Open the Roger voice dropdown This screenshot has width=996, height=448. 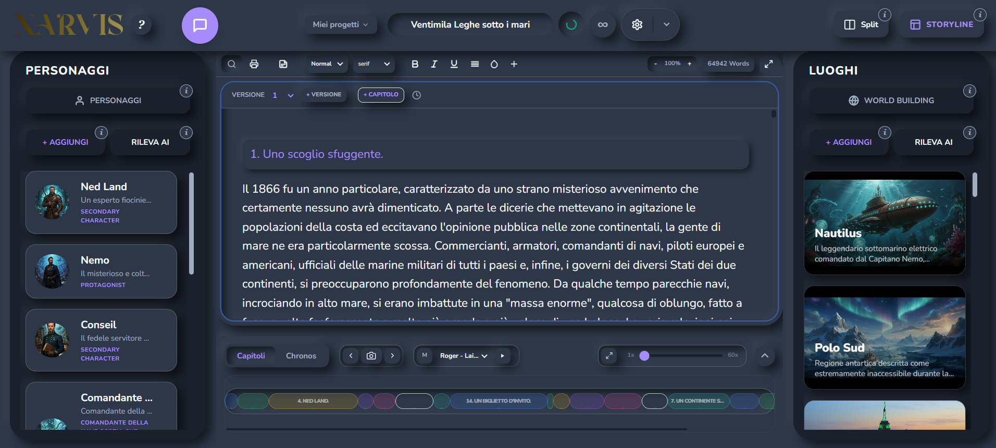[x=464, y=356]
